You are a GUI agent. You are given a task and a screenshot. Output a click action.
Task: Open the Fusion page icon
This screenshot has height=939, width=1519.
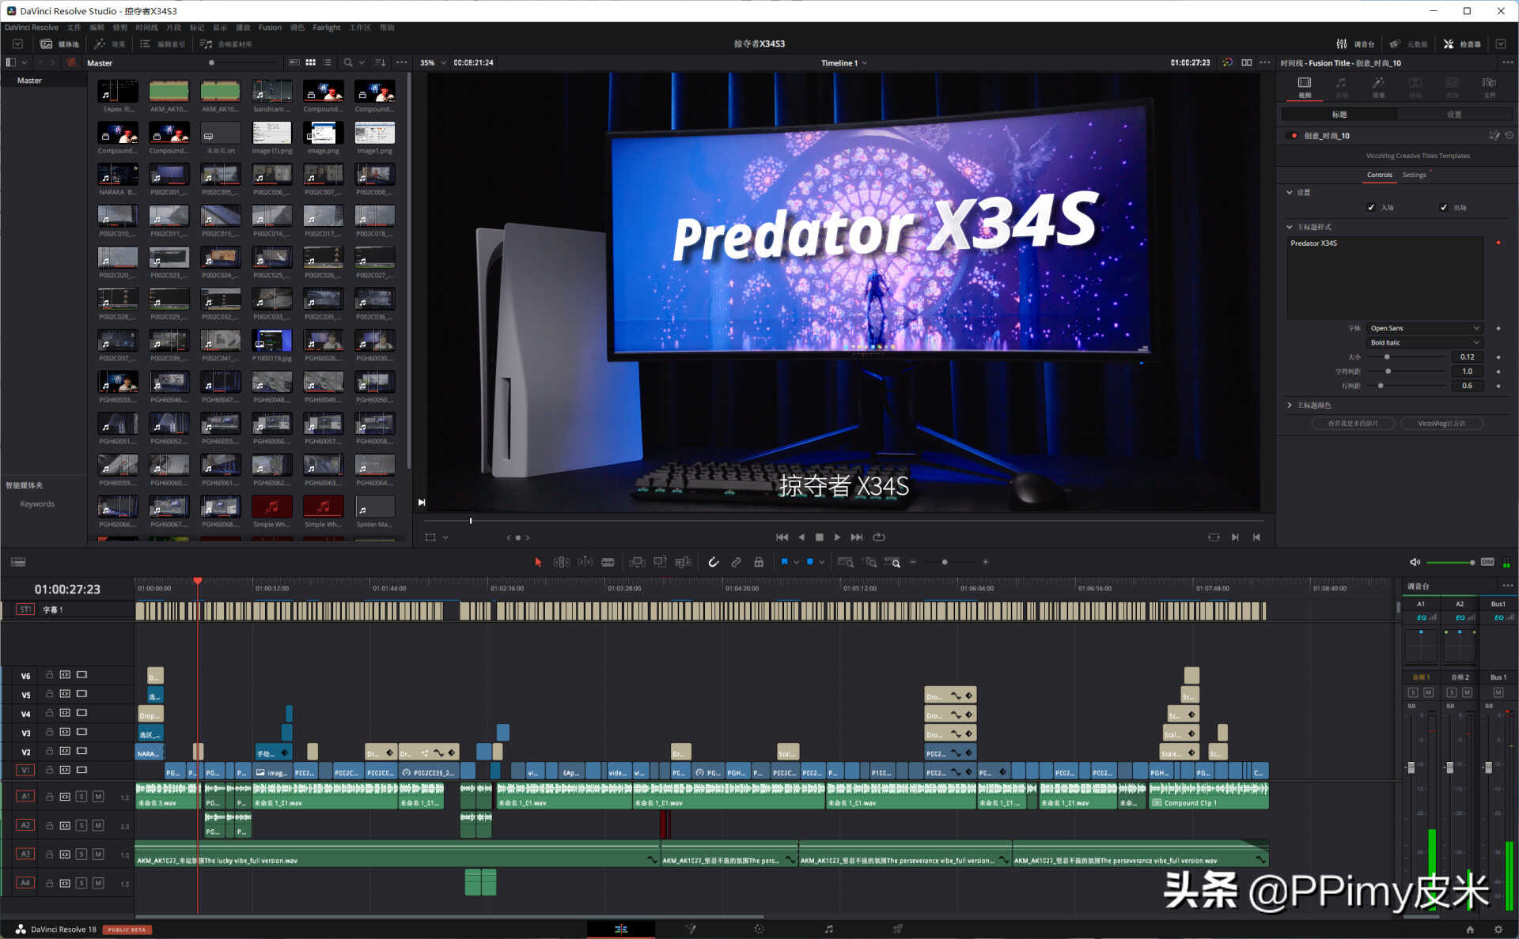tap(691, 929)
